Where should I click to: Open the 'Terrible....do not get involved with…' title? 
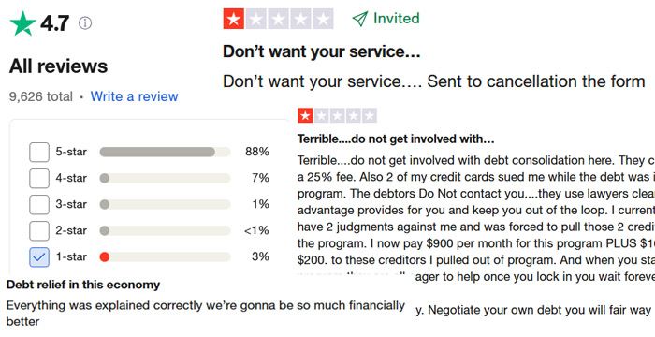coord(396,139)
